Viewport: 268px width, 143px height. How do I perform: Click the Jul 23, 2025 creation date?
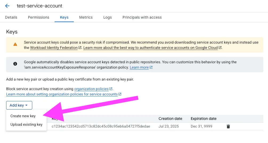tap(169, 127)
